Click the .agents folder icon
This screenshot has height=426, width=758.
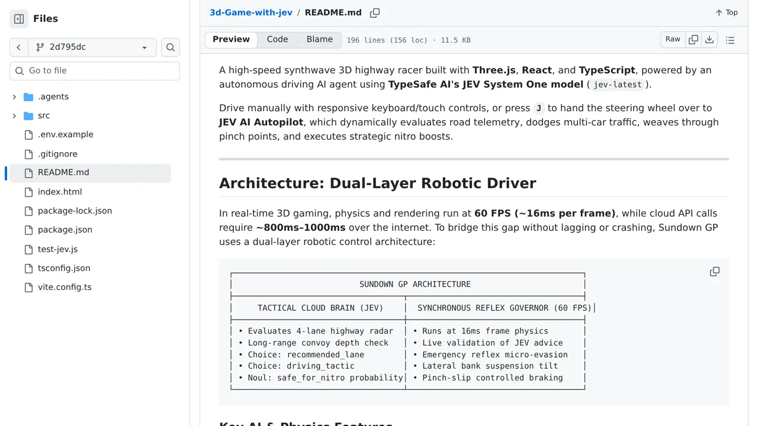(28, 96)
